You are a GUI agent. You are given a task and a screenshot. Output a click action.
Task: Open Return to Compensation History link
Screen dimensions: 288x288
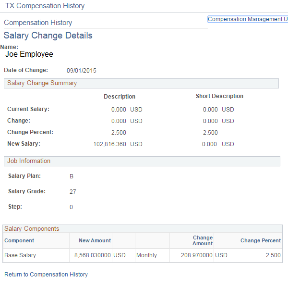click(46, 275)
